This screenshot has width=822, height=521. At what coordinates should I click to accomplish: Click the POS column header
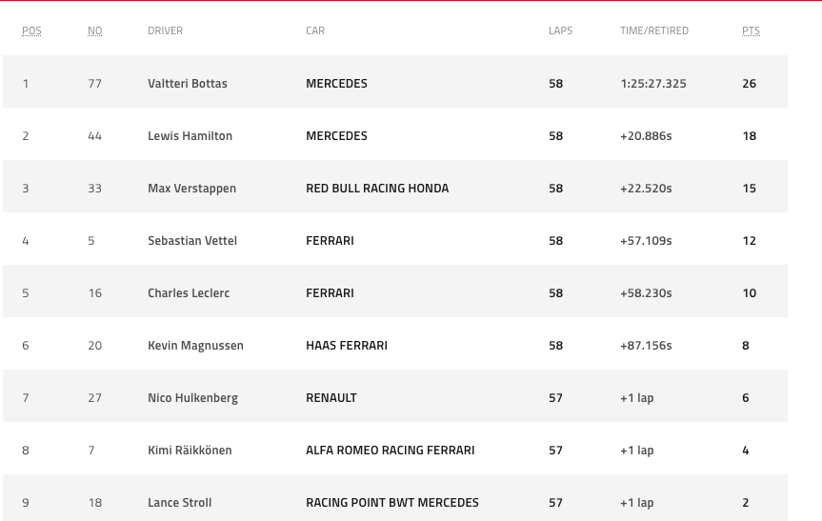point(31,30)
